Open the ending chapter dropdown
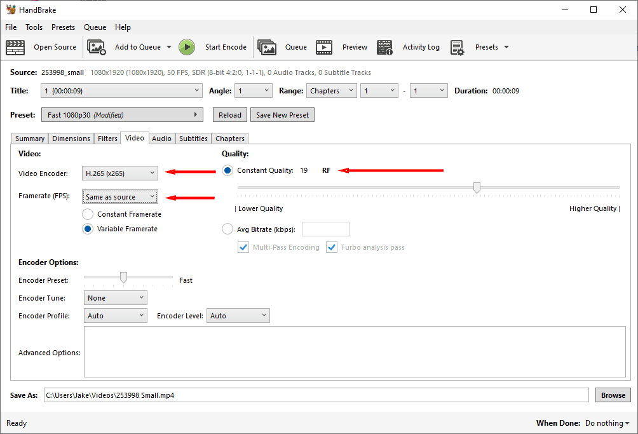The height and width of the screenshot is (434, 638). (429, 91)
